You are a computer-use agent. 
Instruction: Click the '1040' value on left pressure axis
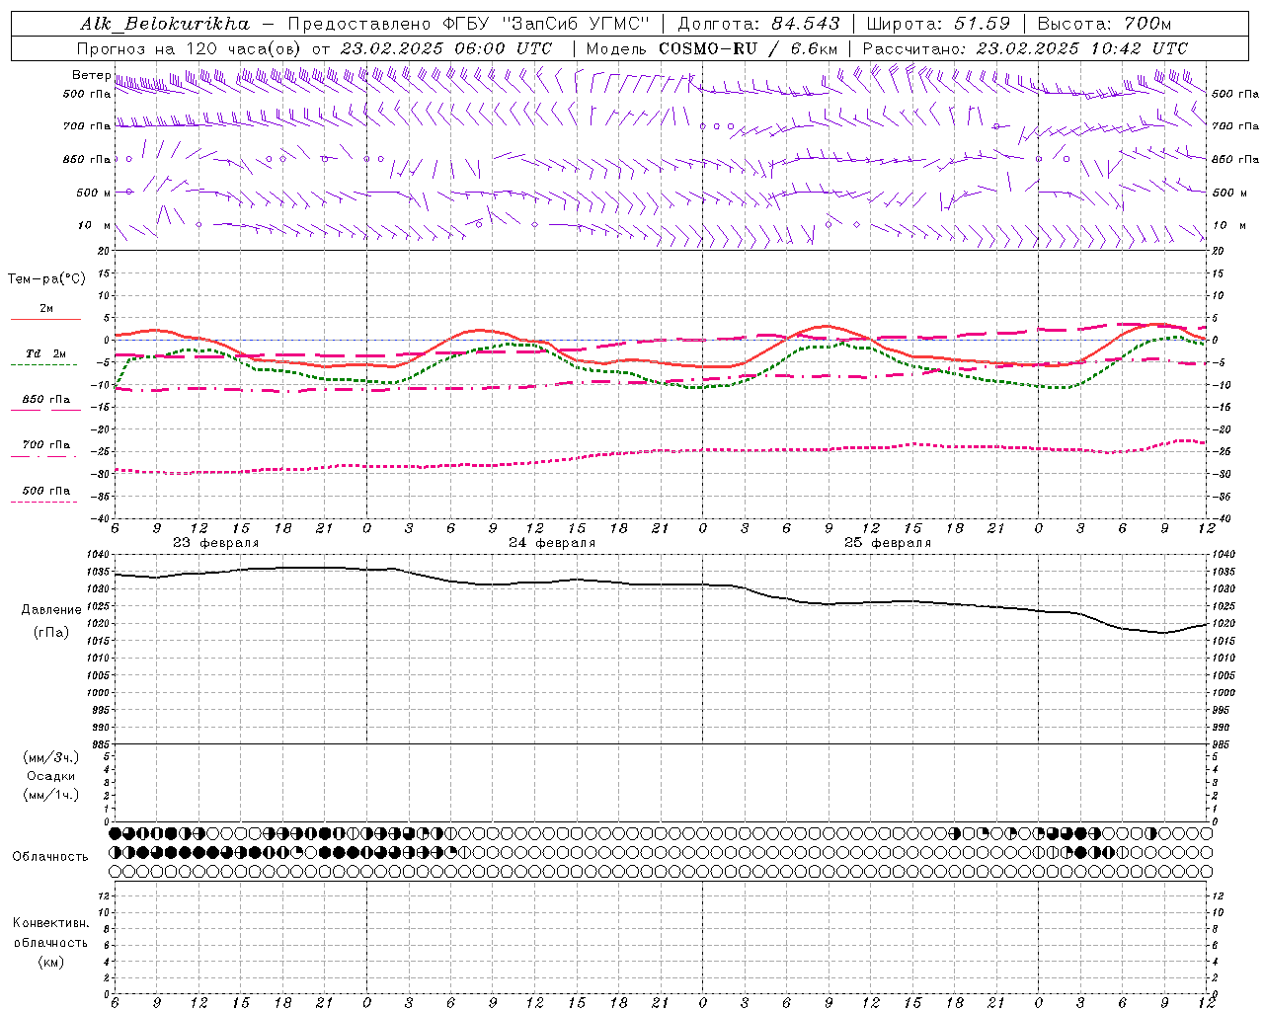[x=97, y=555]
